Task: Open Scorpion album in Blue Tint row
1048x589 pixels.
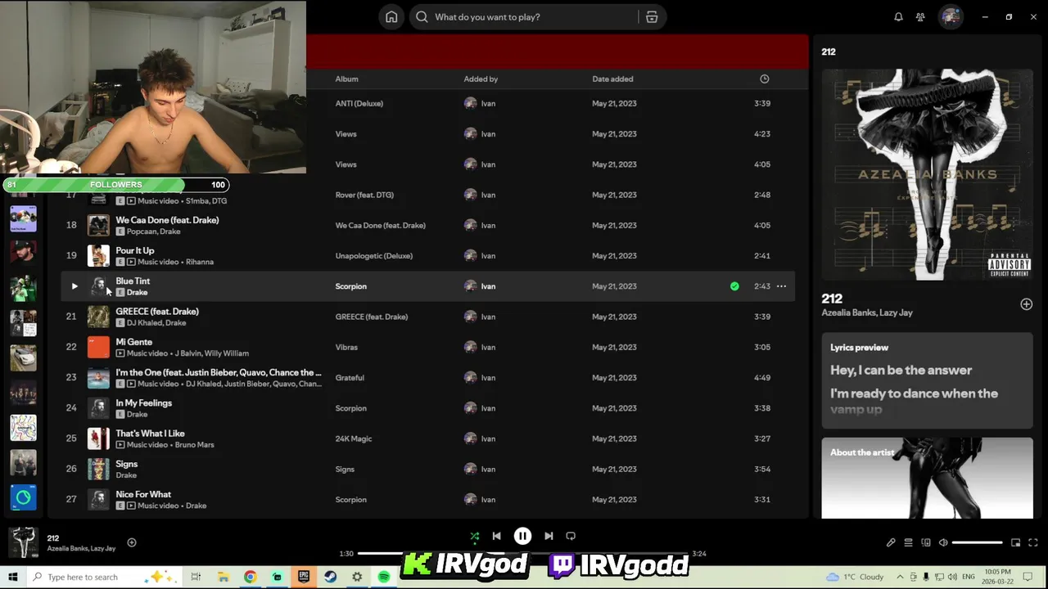Action: 350,286
